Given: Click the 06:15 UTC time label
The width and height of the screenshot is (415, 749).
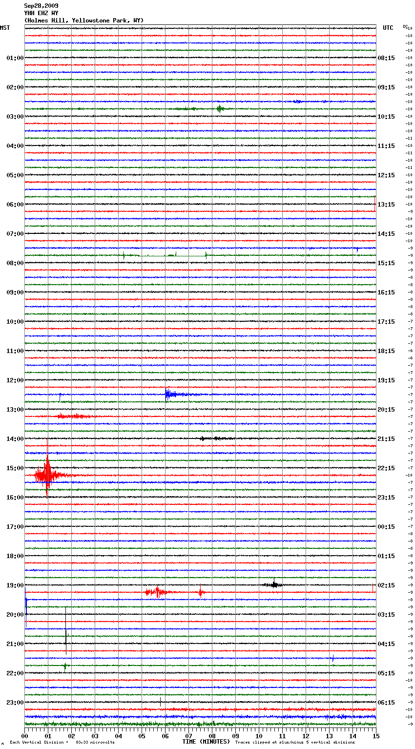Looking at the screenshot, I should [x=386, y=703].
